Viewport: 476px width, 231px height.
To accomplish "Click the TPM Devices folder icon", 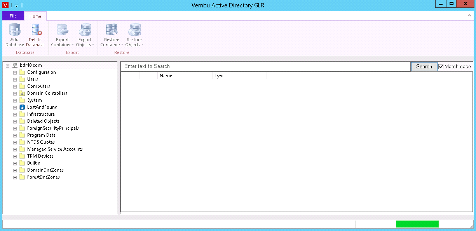I will tap(22, 156).
